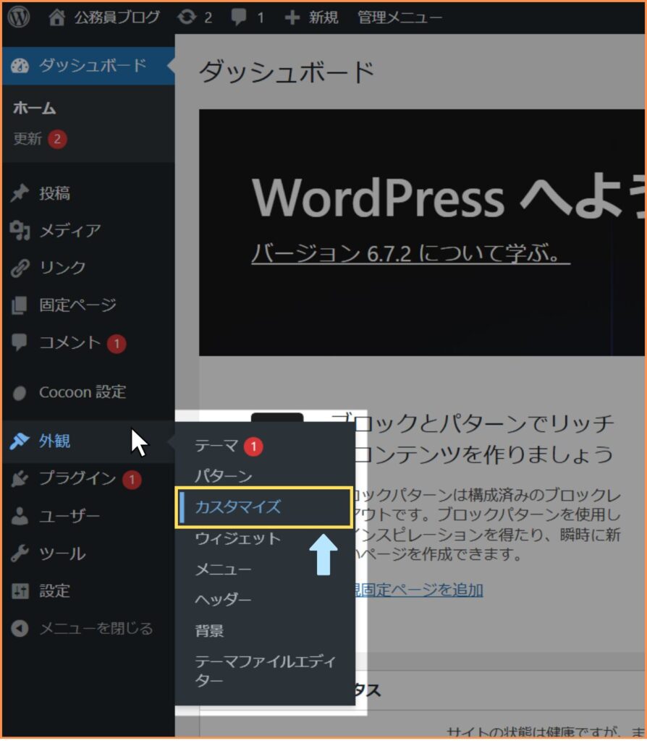Click the WordPress logo icon
The width and height of the screenshot is (647, 741).
19,17
